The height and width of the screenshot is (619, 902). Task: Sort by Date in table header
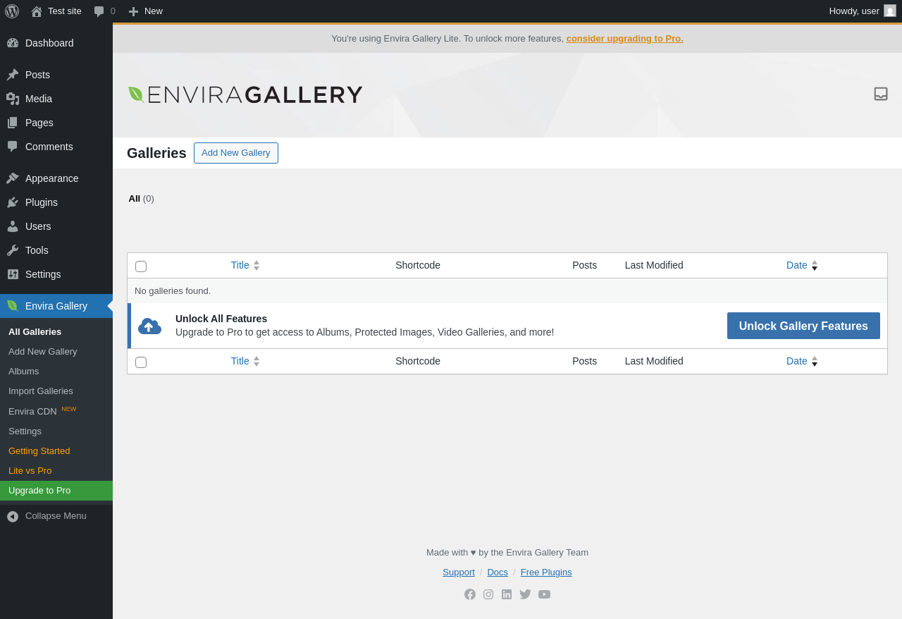pos(802,265)
